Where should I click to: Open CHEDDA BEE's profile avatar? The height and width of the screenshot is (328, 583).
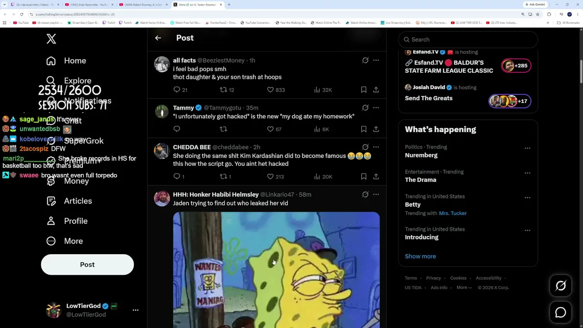(x=162, y=151)
